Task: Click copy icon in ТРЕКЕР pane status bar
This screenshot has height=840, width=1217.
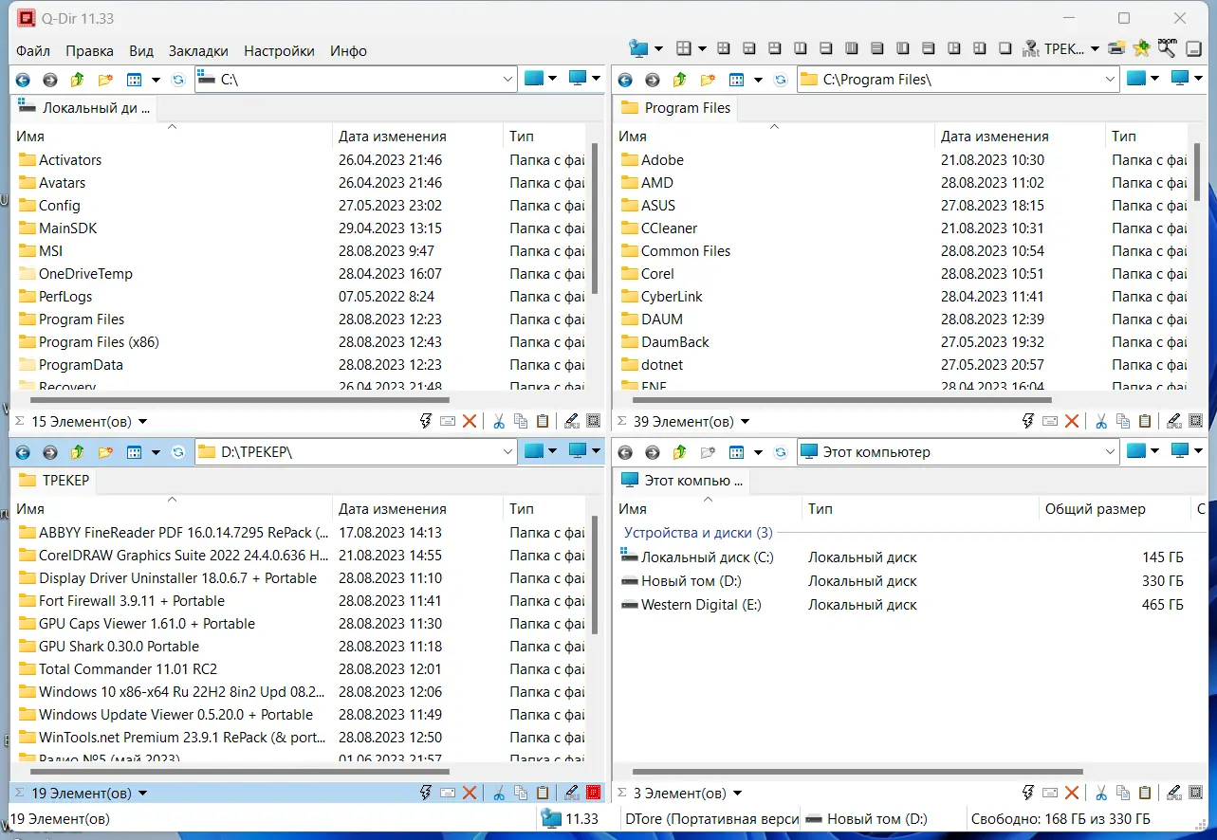Action: click(521, 794)
